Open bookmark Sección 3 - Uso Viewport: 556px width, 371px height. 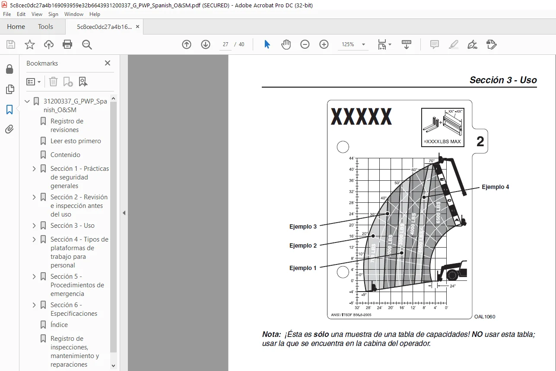tap(72, 226)
